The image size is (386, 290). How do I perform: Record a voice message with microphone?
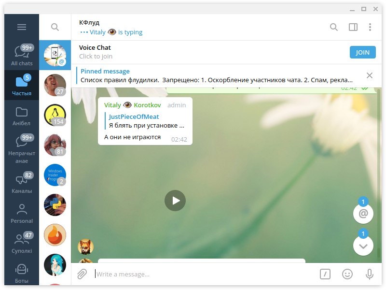(x=369, y=274)
